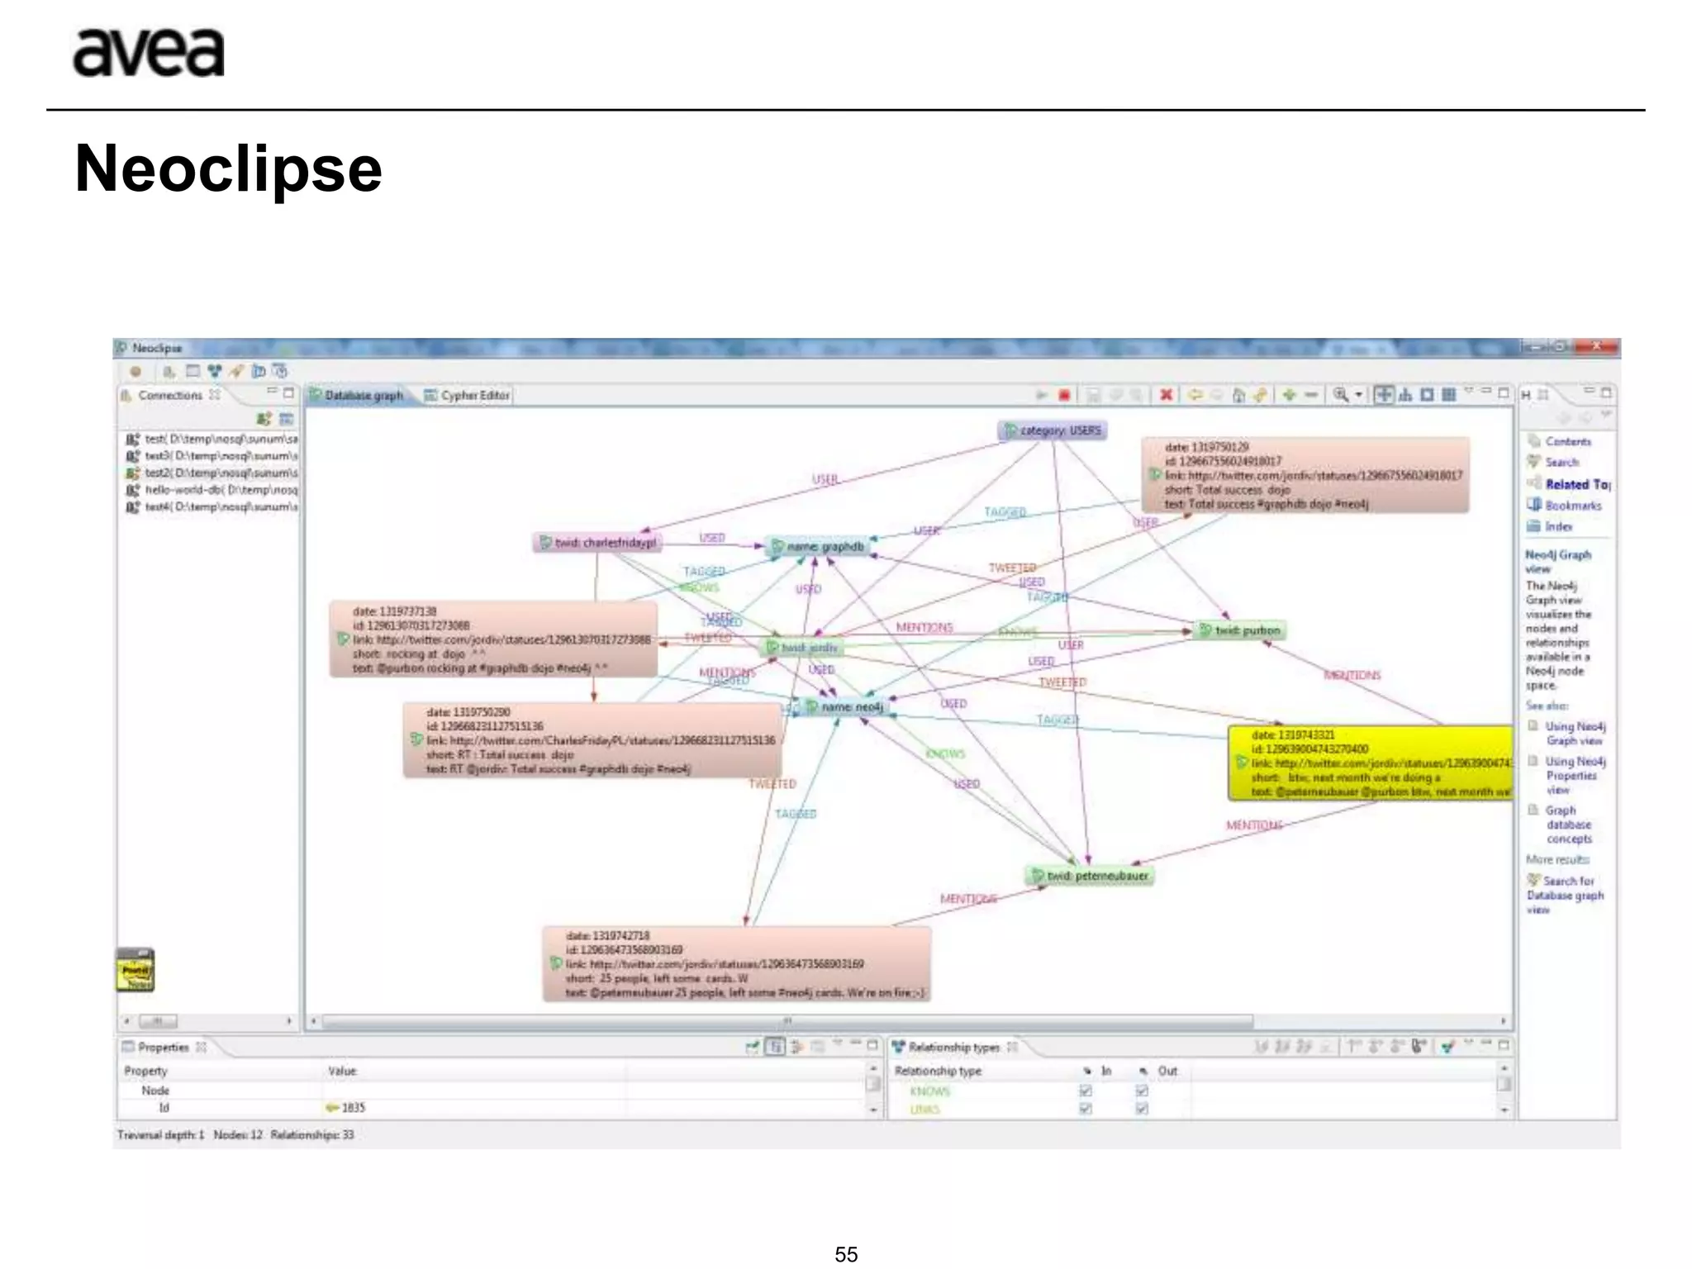Click the home node icon in graph toolbar
The width and height of the screenshot is (1692, 1269).
click(1238, 395)
